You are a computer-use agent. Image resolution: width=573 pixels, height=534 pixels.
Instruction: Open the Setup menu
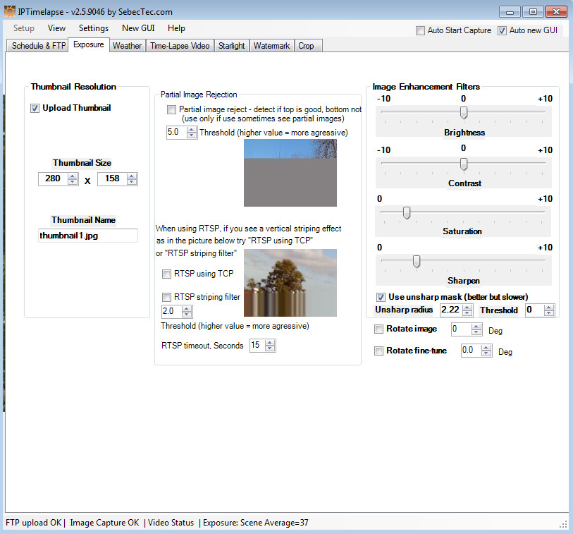[x=24, y=28]
